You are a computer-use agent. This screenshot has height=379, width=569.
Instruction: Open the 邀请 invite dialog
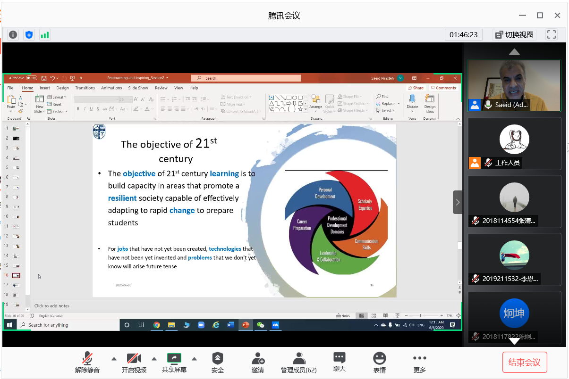258,362
